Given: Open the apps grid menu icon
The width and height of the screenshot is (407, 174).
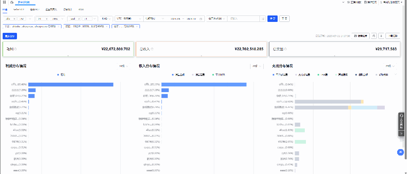Looking at the screenshot, I should point(4,2).
